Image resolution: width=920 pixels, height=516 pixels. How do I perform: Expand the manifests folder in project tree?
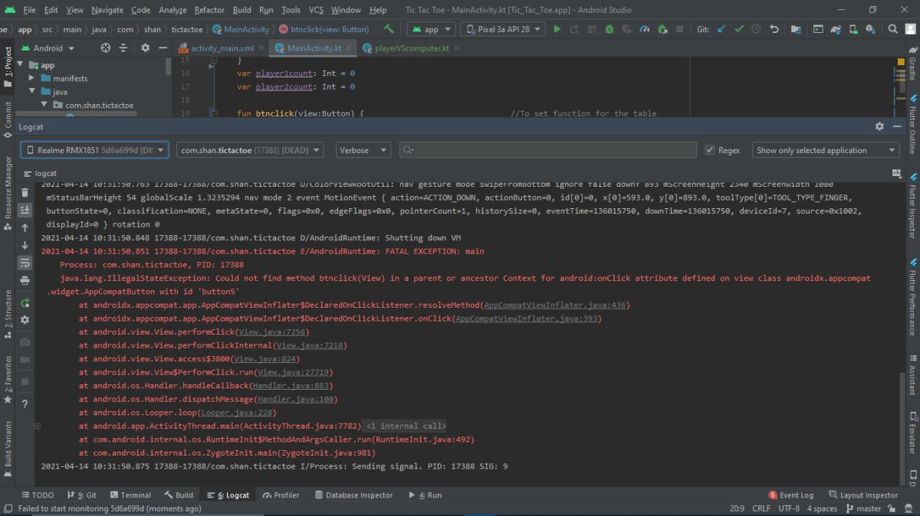(31, 78)
